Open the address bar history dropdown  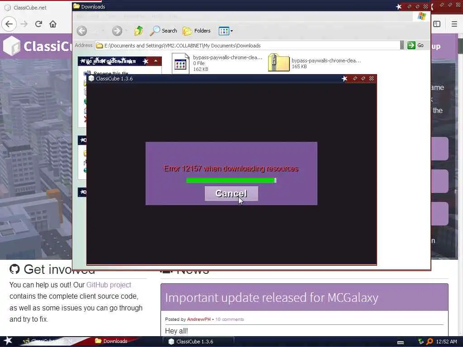pyautogui.click(x=402, y=45)
